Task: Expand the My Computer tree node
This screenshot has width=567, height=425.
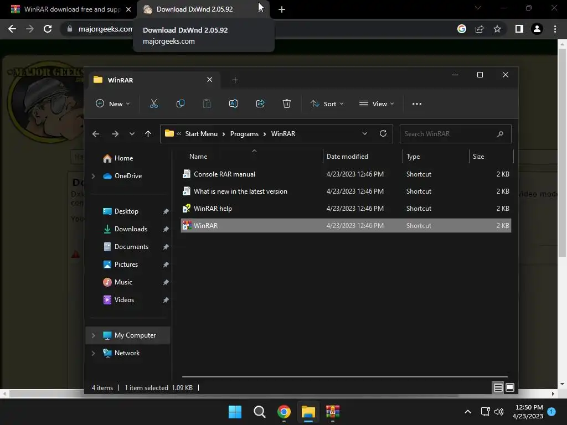Action: coord(93,335)
